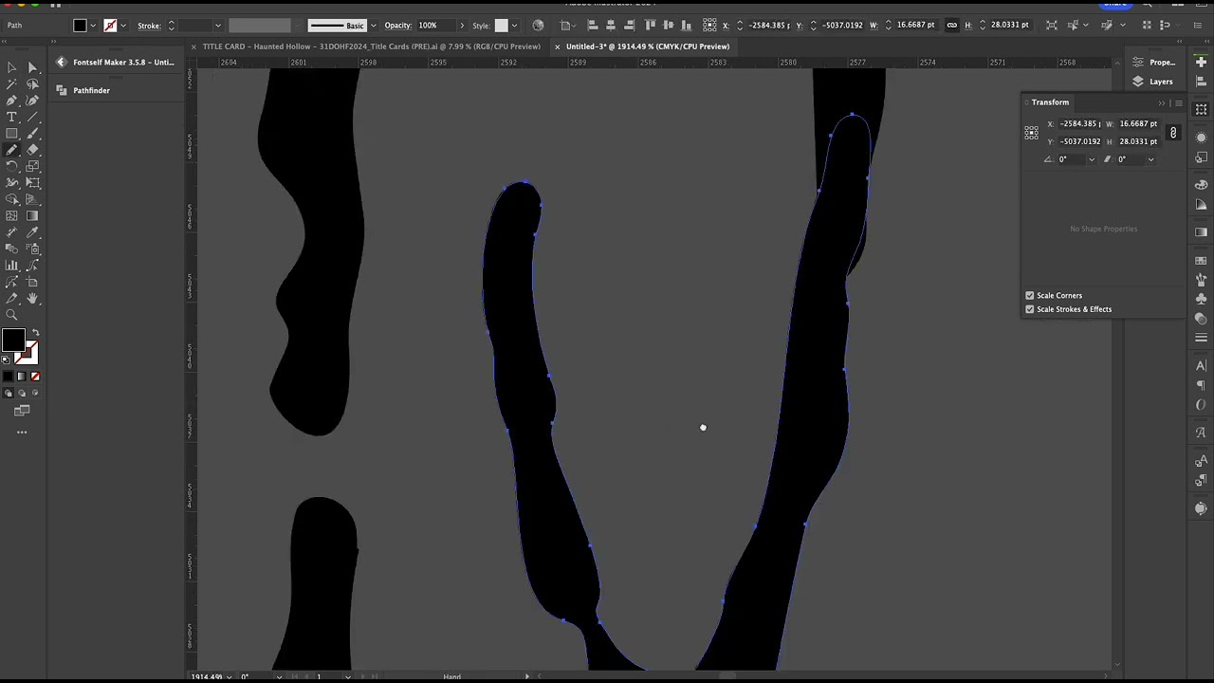Toggle Scale Corners checkbox

pyautogui.click(x=1030, y=295)
